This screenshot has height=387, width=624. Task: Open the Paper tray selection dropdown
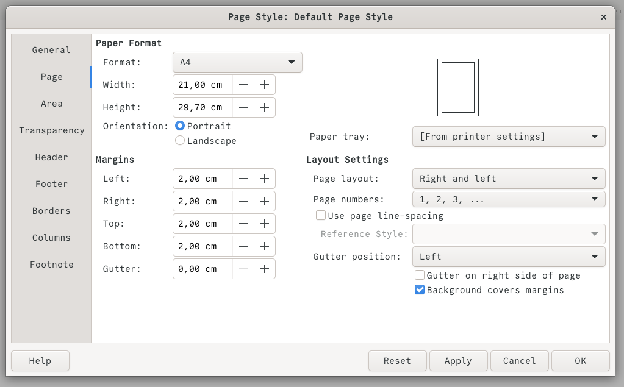pos(508,137)
